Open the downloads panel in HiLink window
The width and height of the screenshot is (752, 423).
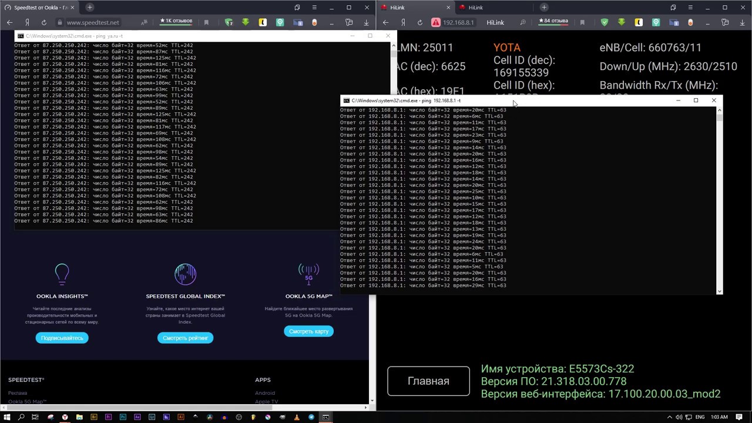click(x=742, y=22)
